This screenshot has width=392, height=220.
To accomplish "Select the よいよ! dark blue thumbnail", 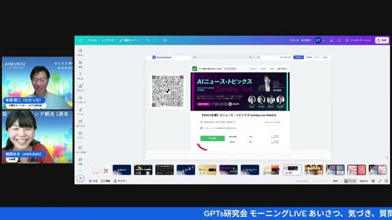I will (186, 170).
